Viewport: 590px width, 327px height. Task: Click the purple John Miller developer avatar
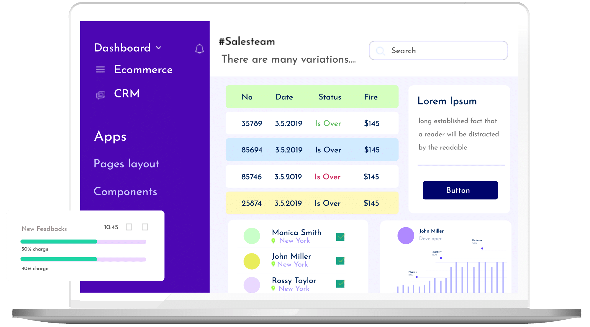[406, 235]
